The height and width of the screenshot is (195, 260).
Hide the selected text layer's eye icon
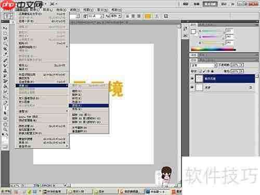[x=192, y=79]
